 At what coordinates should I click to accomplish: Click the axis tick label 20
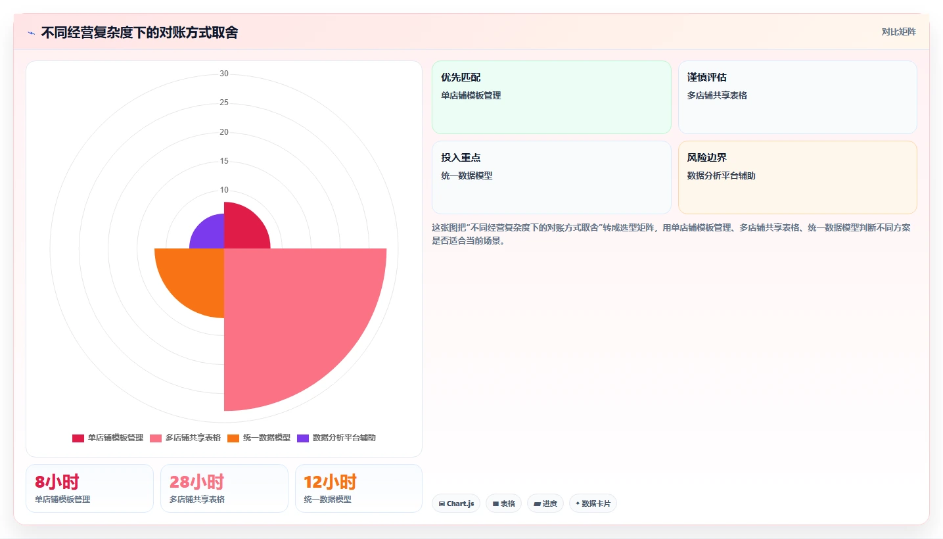(224, 132)
